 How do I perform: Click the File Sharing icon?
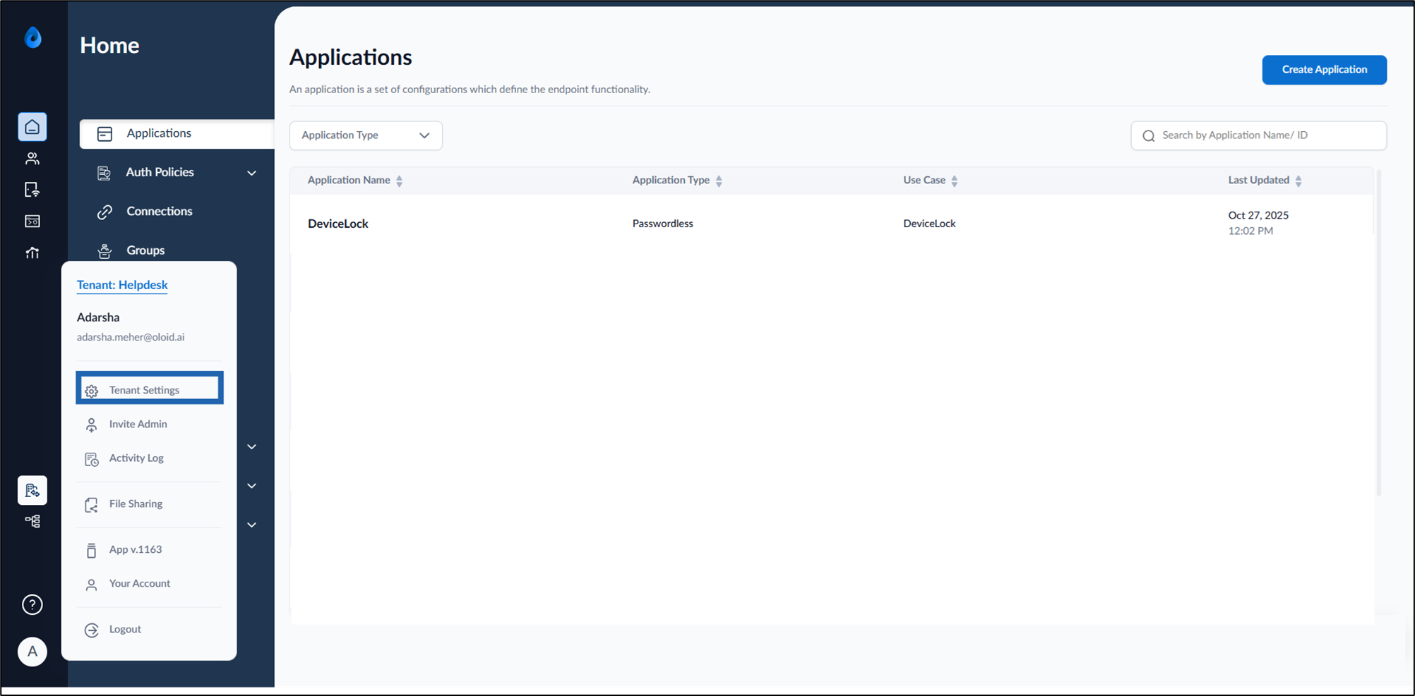(92, 504)
